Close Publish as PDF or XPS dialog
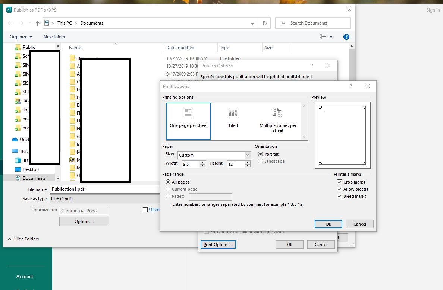The width and height of the screenshot is (443, 290). tap(349, 10)
